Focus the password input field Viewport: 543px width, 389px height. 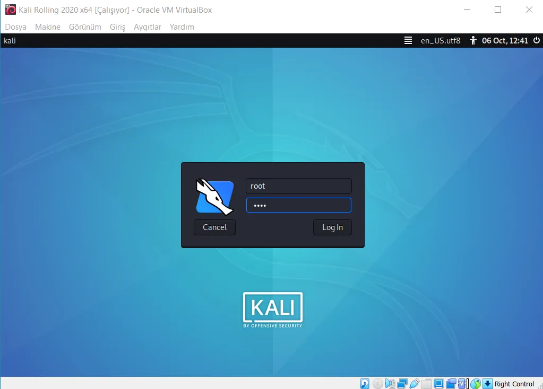click(298, 205)
